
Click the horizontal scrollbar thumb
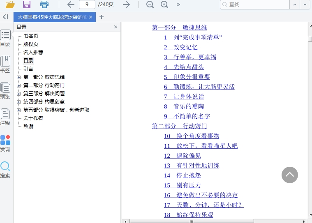tap(192, 221)
